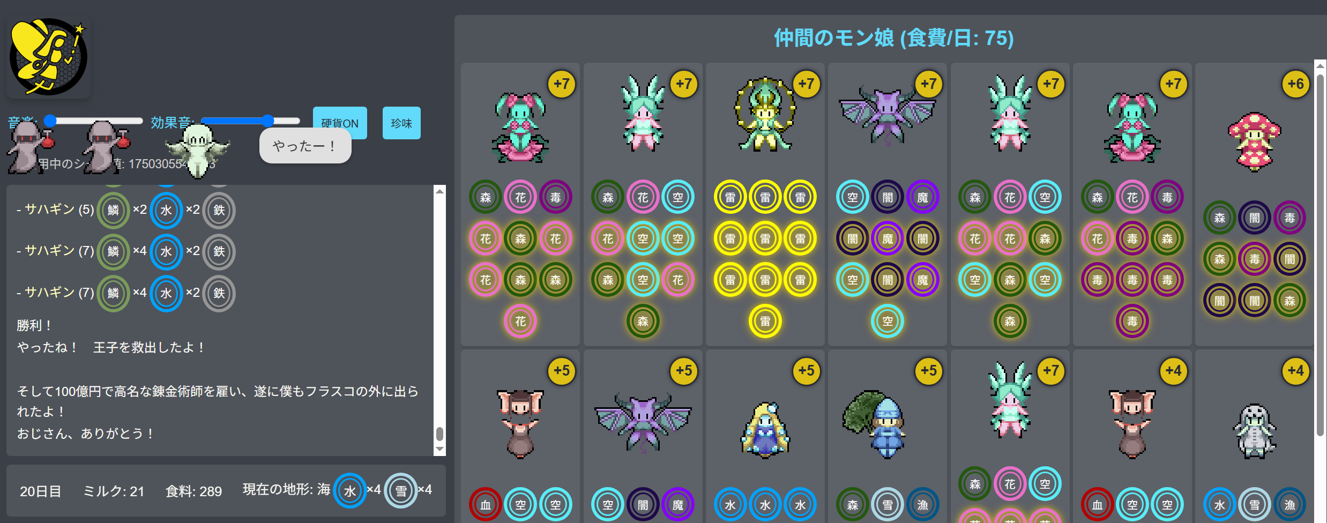1327x523 pixels.
Task: Adjust the 効果音 sound effects slider handle
Action: tap(268, 121)
